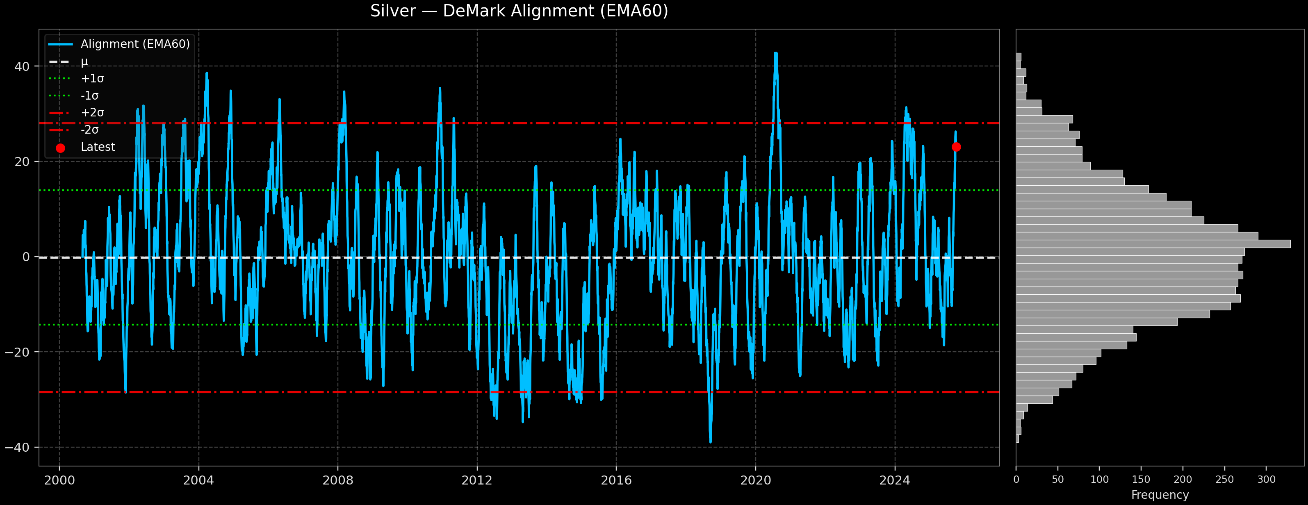Click the red Latest data point marker
This screenshot has height=505, width=1308.
pos(956,147)
